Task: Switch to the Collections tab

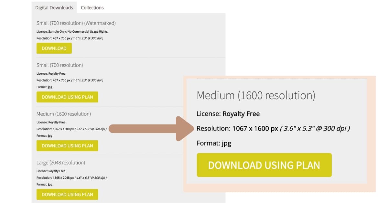Action: click(x=92, y=7)
